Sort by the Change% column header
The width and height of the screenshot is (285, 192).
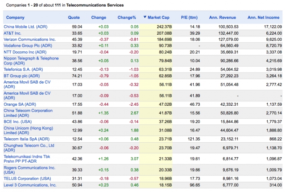click(126, 18)
